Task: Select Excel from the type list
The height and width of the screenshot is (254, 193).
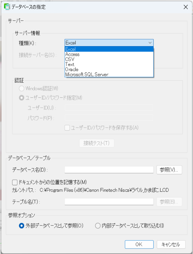Action: coord(71,49)
